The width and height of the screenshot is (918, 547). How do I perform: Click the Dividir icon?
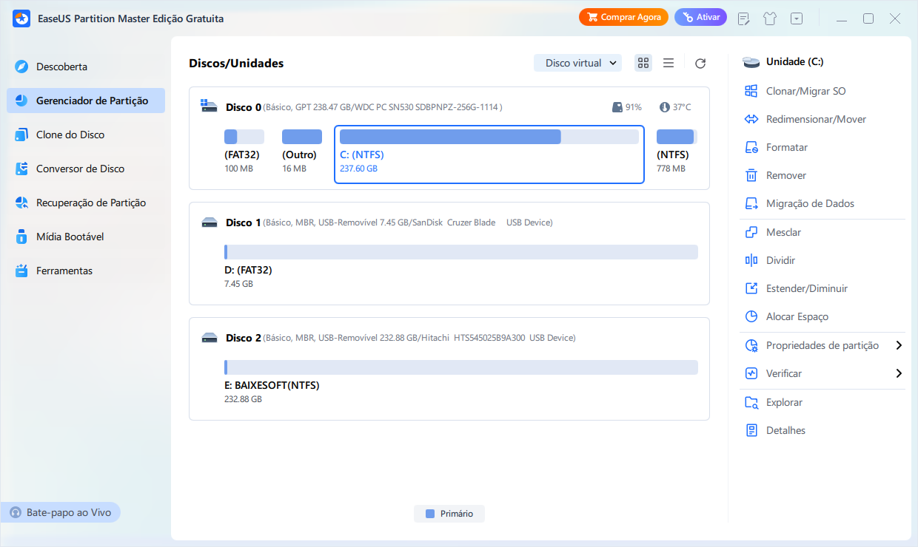click(x=751, y=260)
